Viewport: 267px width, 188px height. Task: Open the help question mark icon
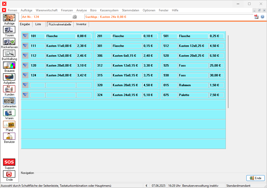pos(262,17)
